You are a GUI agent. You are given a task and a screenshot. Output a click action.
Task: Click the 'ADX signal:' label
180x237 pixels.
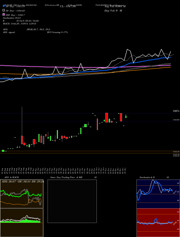pyautogui.click(x=9, y=32)
